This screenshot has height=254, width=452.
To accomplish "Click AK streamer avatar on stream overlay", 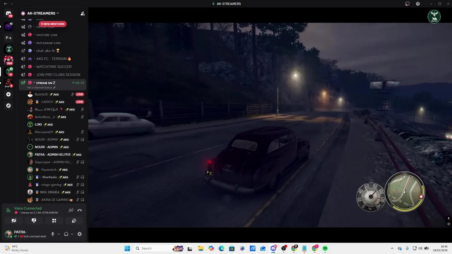I will pos(434,17).
